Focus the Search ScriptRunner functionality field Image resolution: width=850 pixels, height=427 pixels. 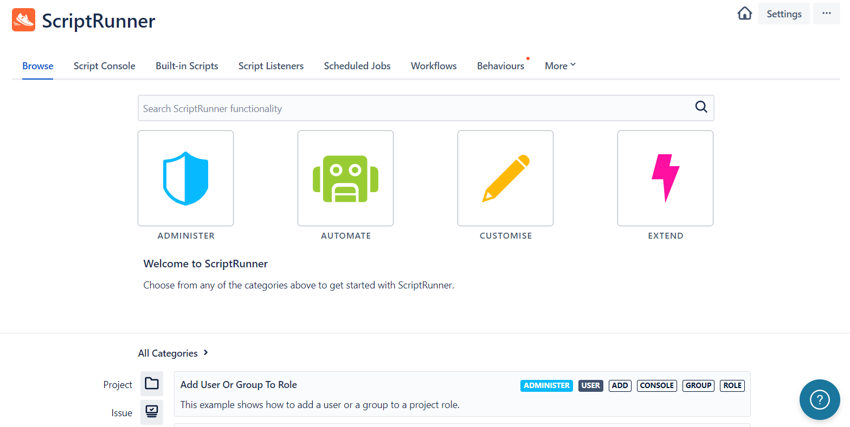tap(415, 108)
